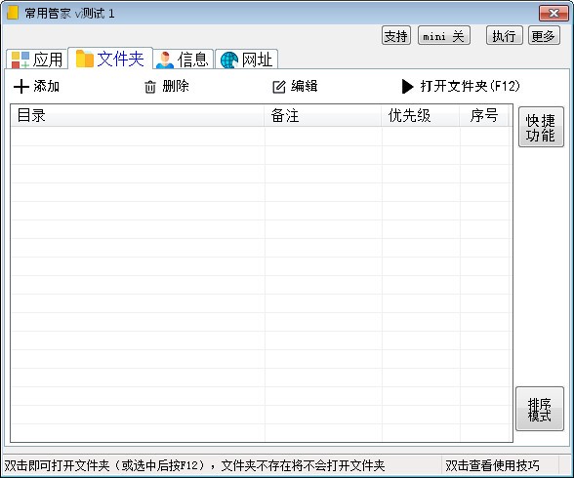The width and height of the screenshot is (574, 478).
Task: Click the 备注 column header
Action: pos(322,115)
